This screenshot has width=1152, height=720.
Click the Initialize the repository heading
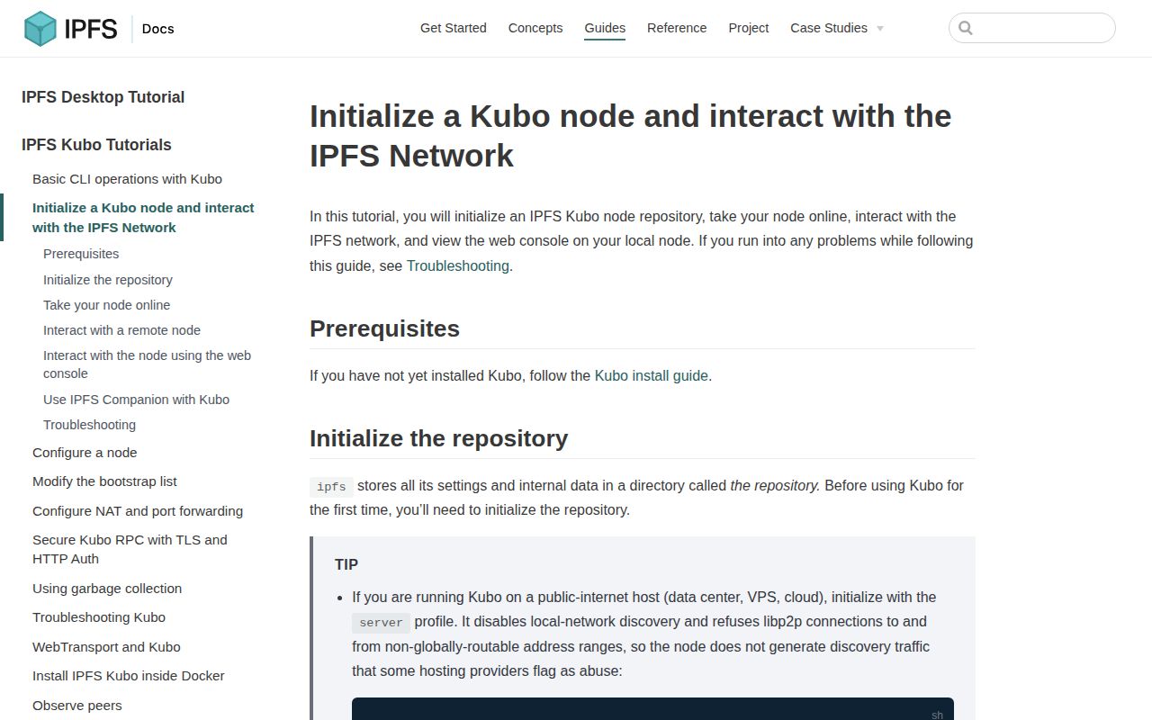(x=438, y=438)
